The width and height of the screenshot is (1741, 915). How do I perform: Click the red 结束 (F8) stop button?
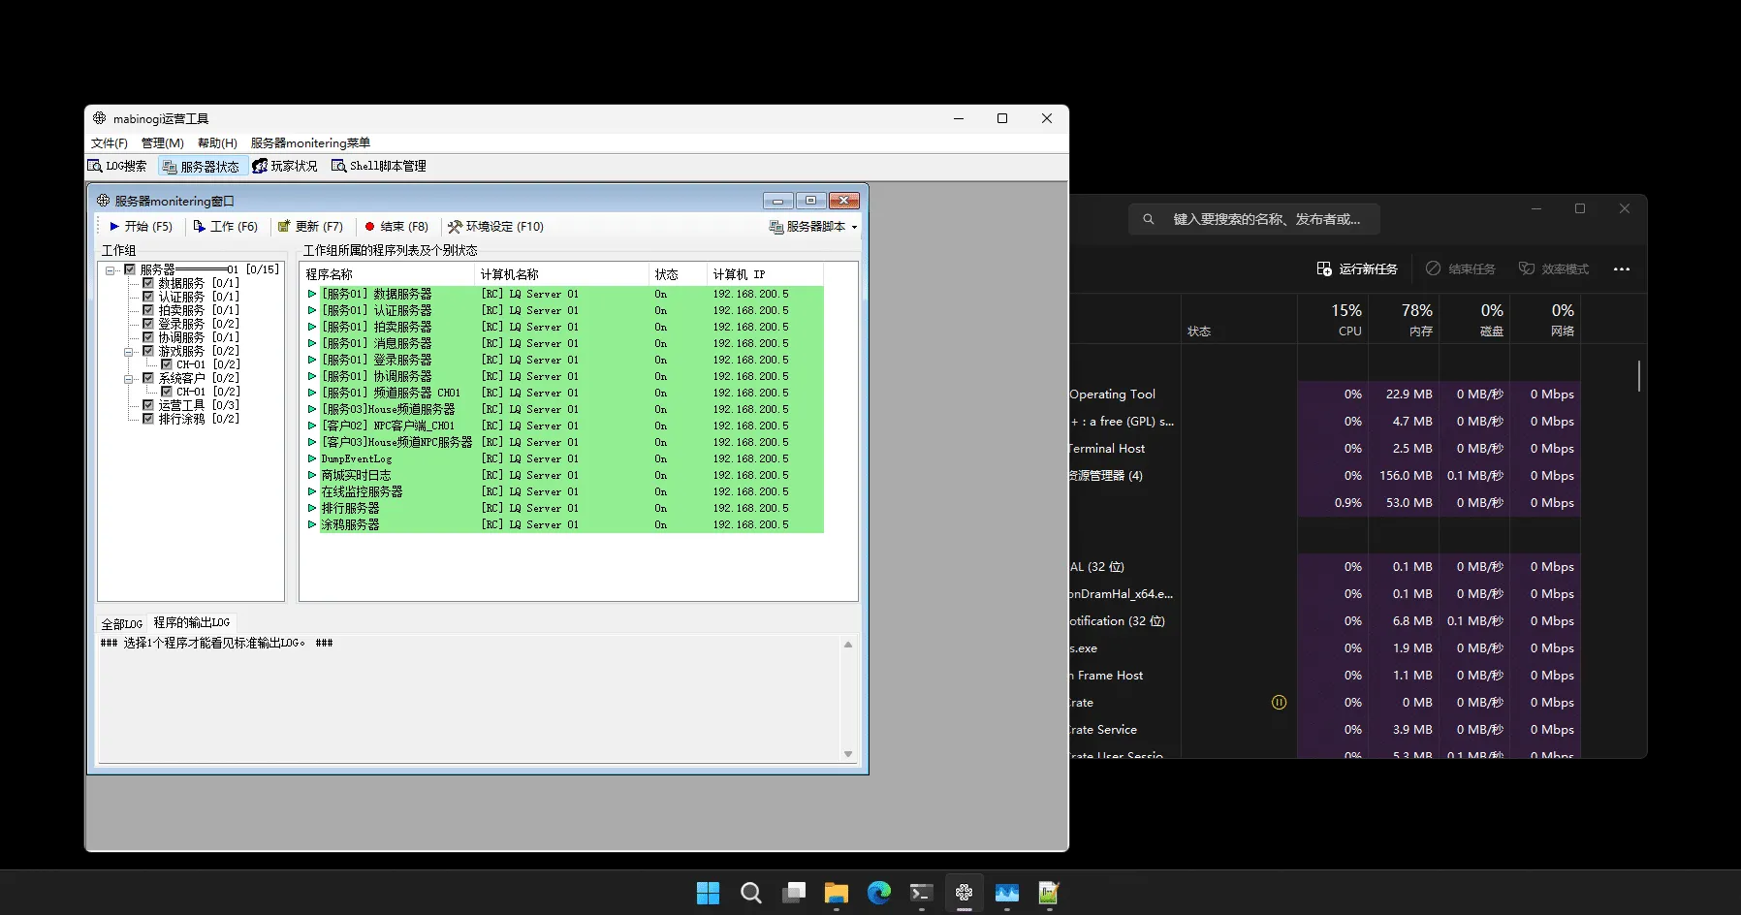(396, 226)
